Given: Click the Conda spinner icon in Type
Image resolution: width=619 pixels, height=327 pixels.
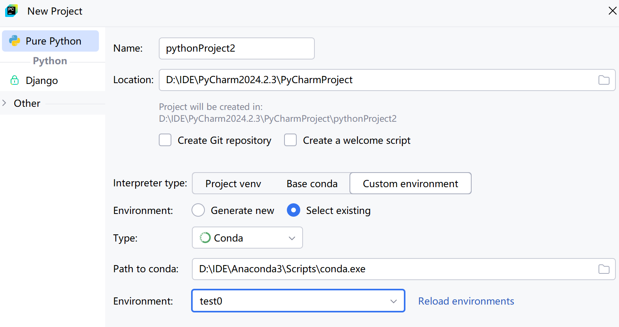Looking at the screenshot, I should (205, 238).
